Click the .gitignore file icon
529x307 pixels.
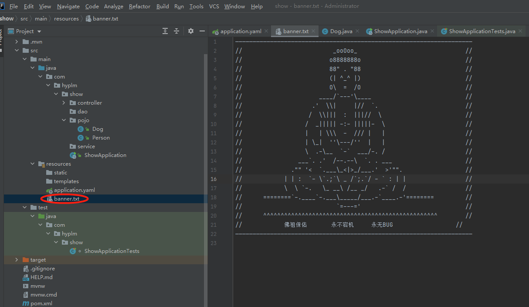point(26,268)
